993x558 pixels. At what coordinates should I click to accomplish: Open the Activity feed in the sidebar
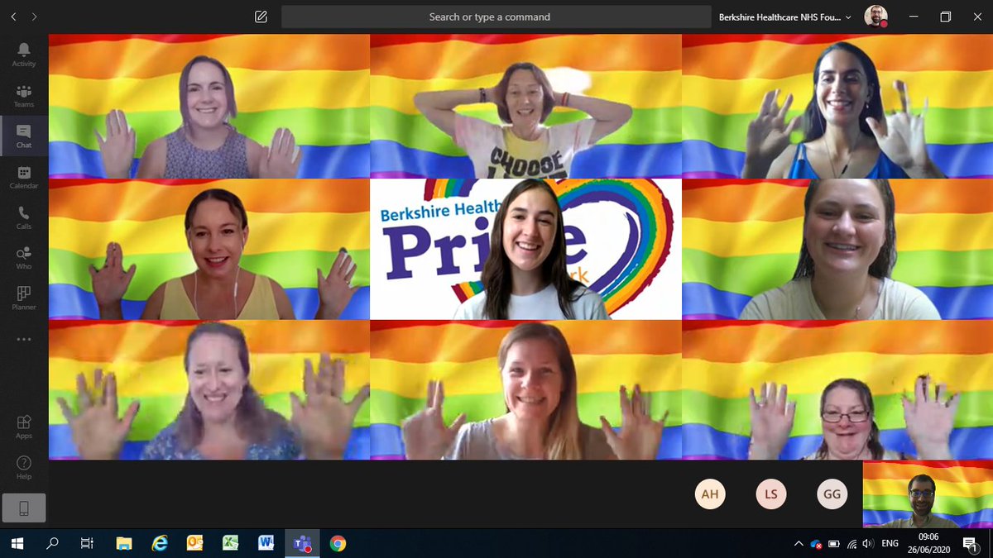[23, 55]
